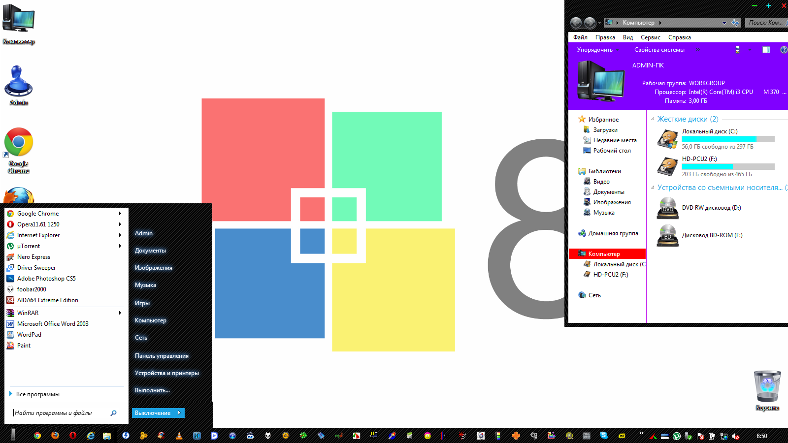Open Local Disk (C:) drive icon
This screenshot has height=443, width=788.
[x=667, y=139]
